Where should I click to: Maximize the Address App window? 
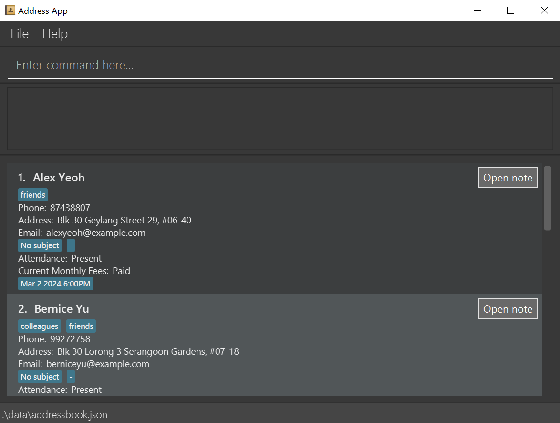click(510, 11)
